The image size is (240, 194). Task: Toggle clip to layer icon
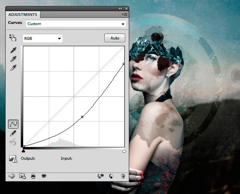tap(33, 176)
